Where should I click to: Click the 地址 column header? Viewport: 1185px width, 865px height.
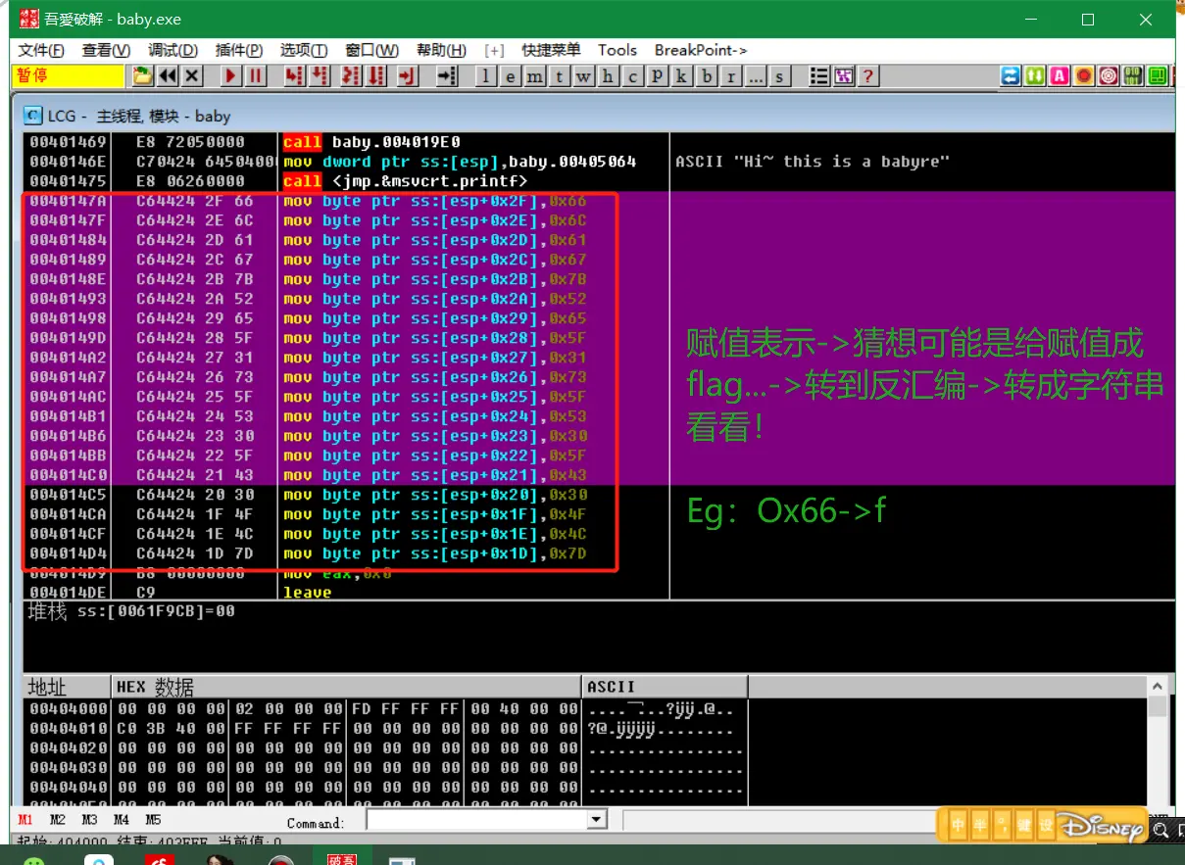click(x=66, y=687)
